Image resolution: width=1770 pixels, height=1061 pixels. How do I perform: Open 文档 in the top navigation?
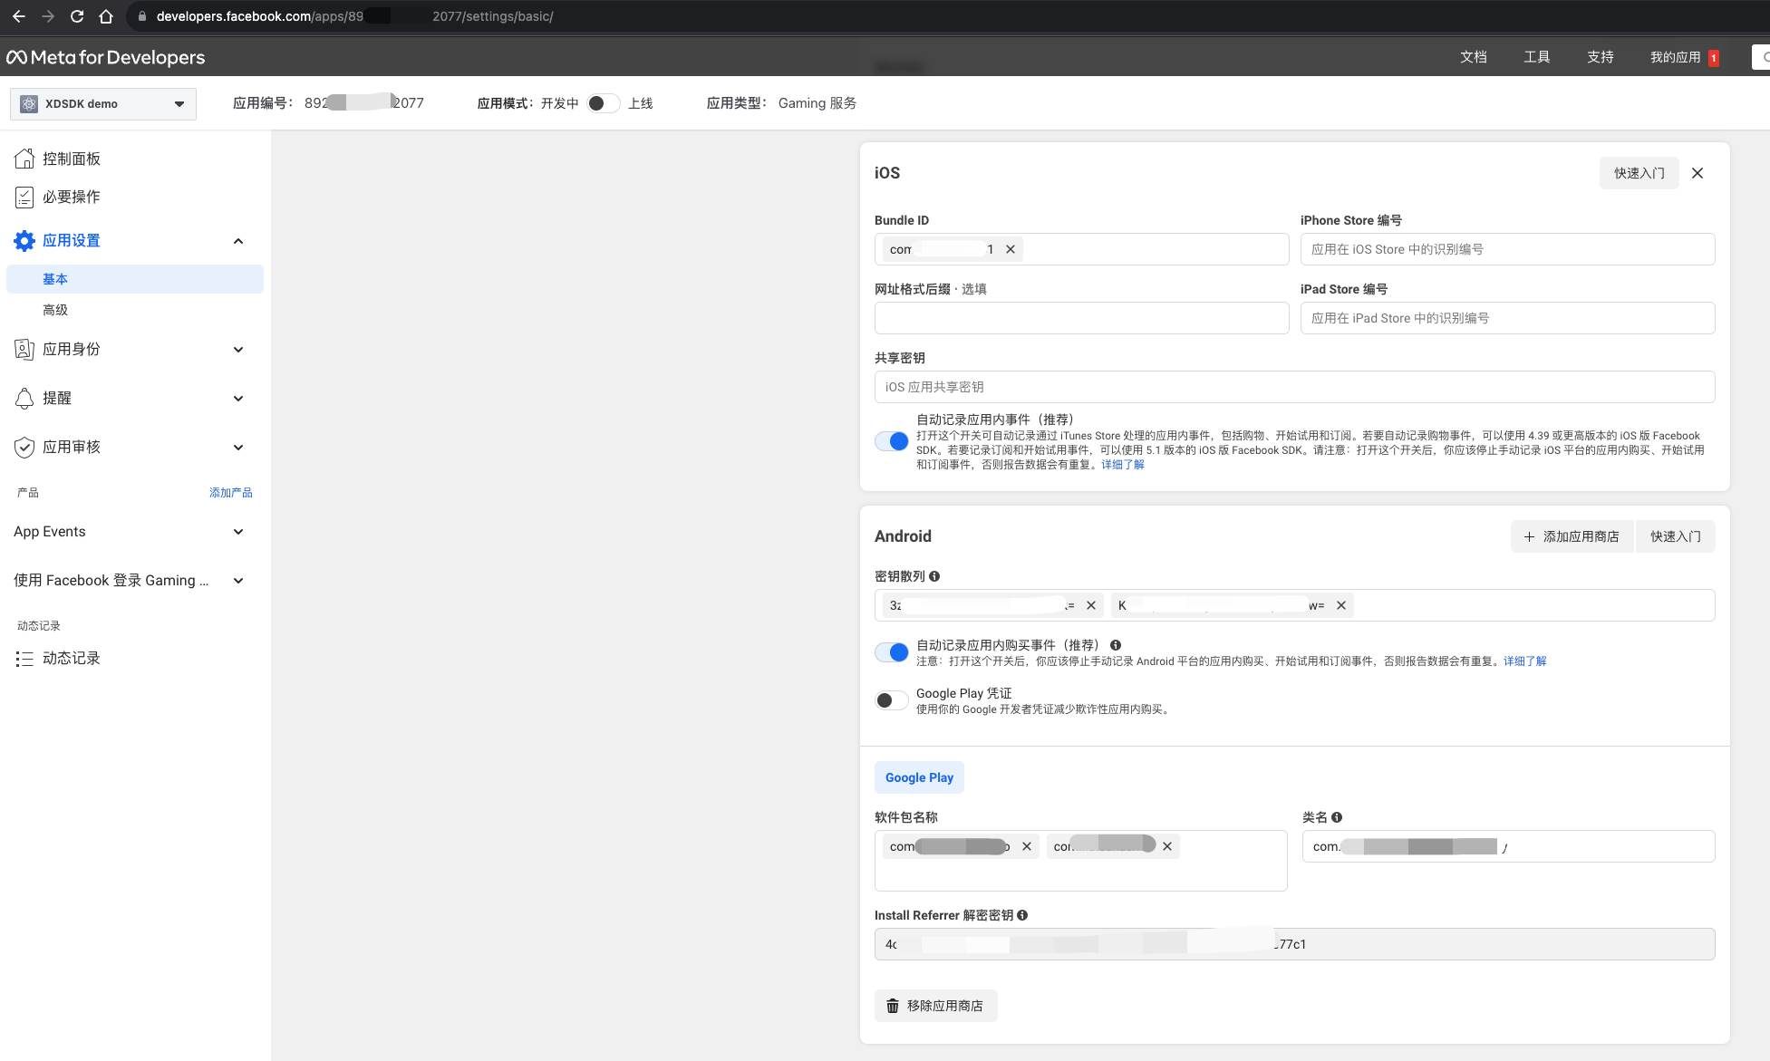1474,57
